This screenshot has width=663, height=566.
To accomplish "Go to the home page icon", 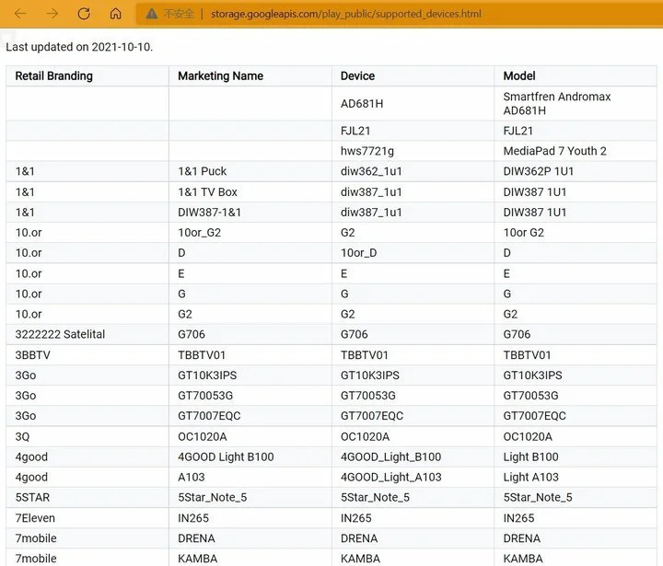I will click(x=115, y=14).
